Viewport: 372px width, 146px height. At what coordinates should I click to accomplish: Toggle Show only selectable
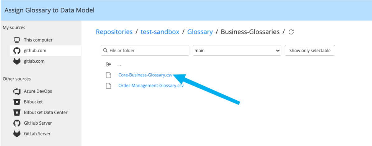tap(309, 50)
